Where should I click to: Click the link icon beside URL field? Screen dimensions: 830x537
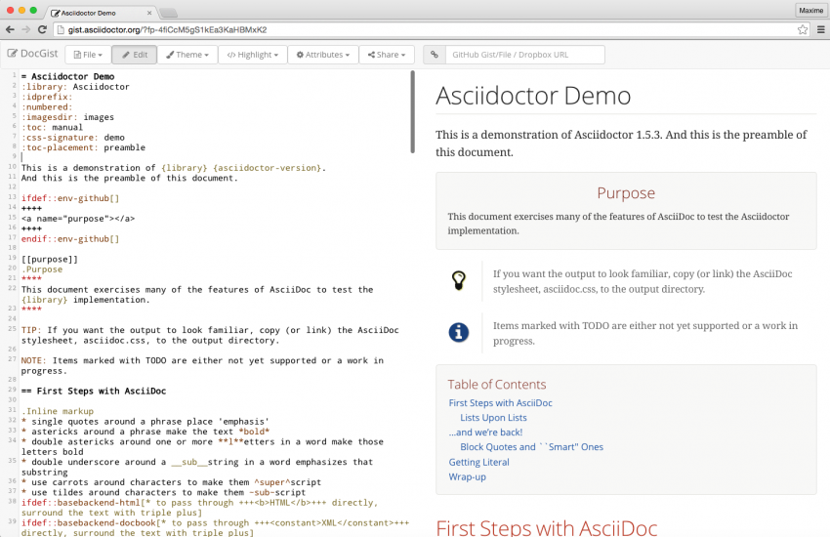click(x=435, y=55)
